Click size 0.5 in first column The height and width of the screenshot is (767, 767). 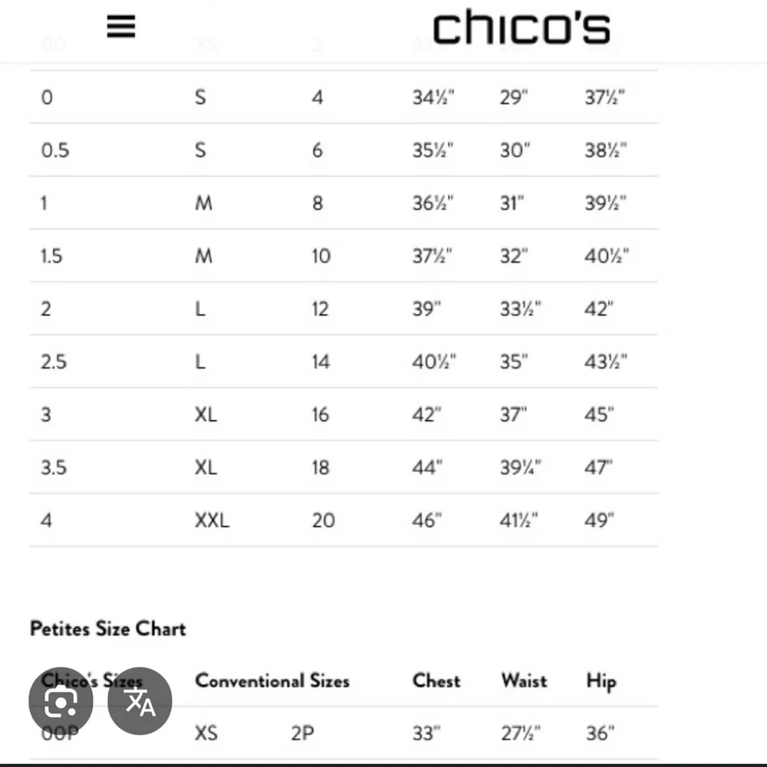[54, 150]
